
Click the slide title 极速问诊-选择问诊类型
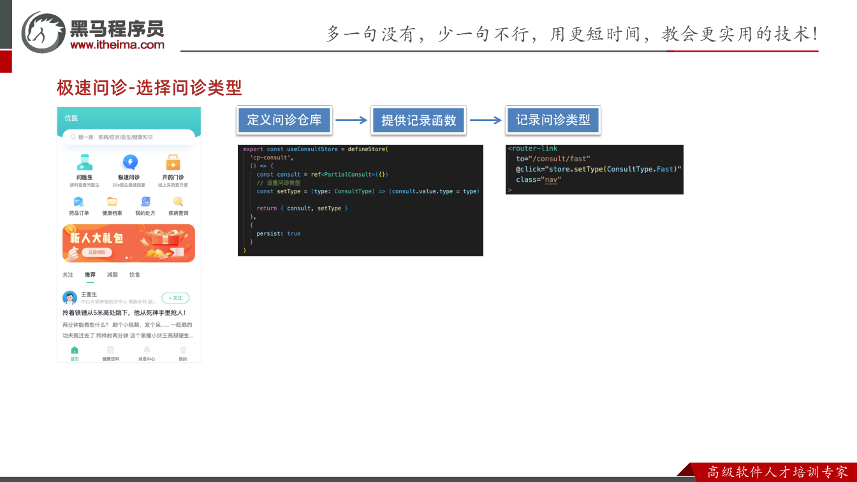coord(149,87)
